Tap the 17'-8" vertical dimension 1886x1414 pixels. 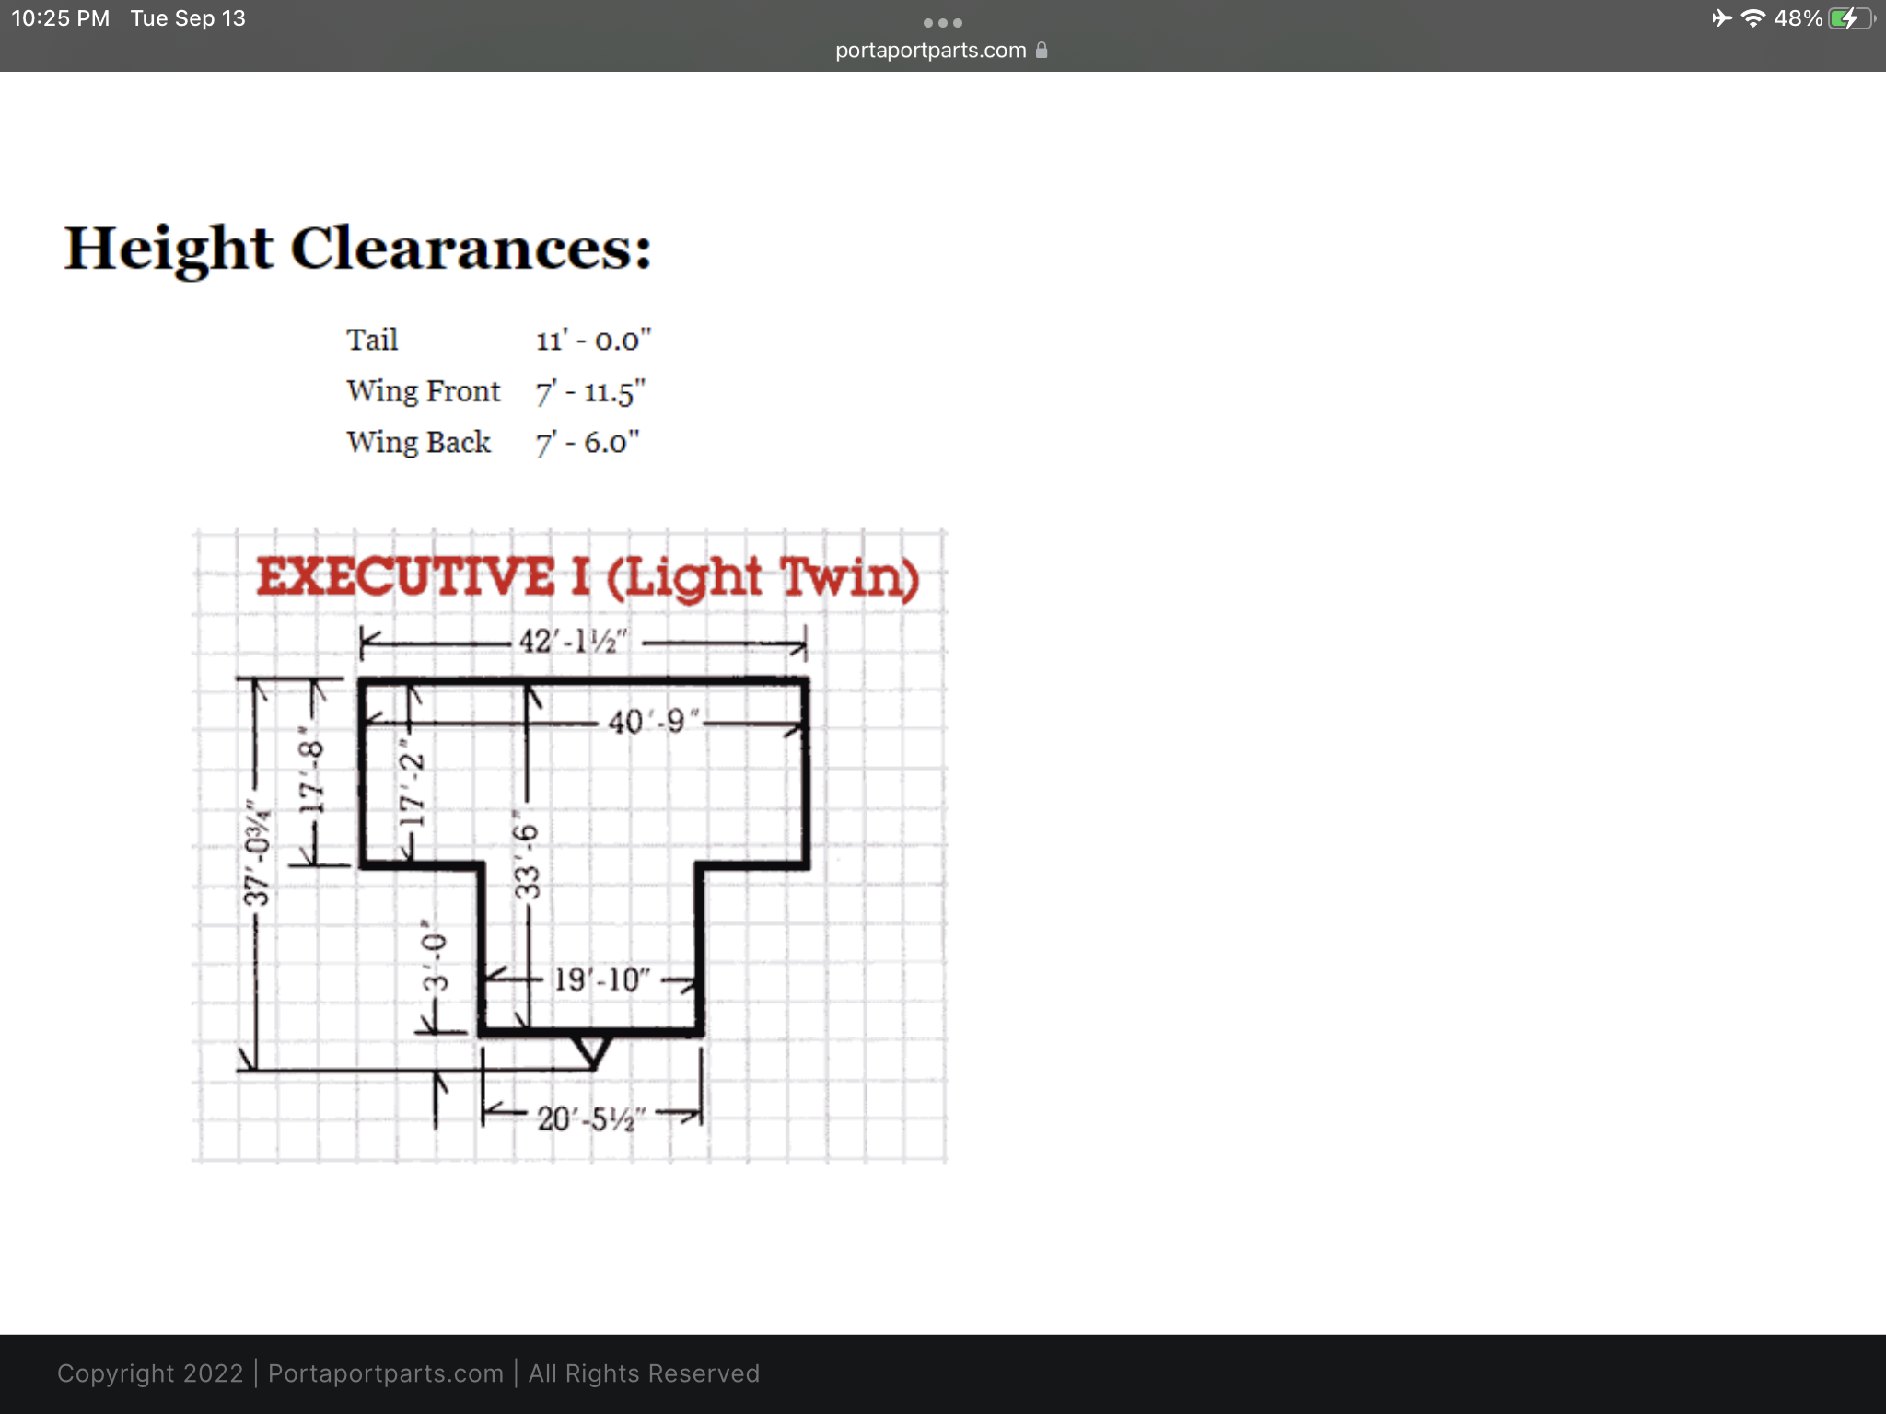[x=312, y=769]
